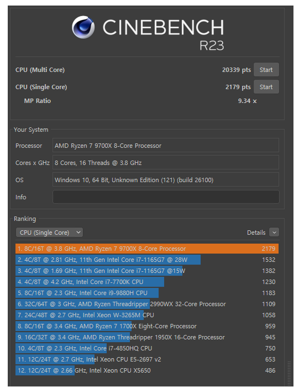Click the MP Ratio value 9.34 x
The width and height of the screenshot is (299, 387).
[247, 101]
